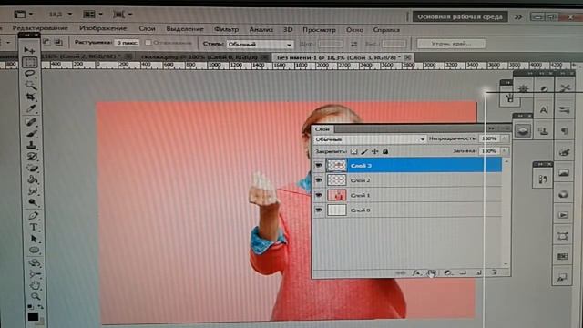Select the Type tool
583x328 pixels.
click(x=34, y=227)
